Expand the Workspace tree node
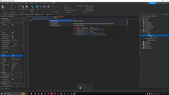 [142, 18]
